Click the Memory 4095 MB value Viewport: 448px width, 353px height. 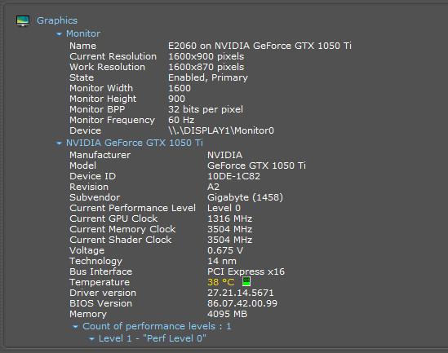point(227,314)
